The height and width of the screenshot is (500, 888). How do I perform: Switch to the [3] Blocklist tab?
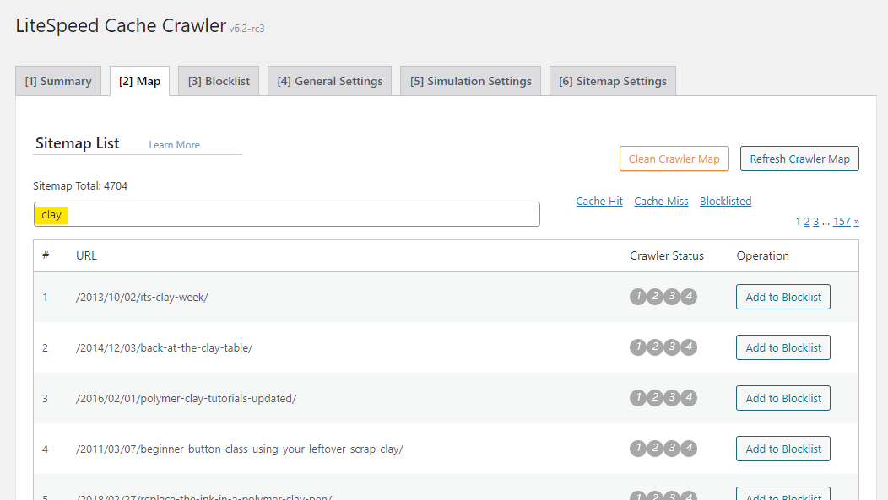(219, 81)
